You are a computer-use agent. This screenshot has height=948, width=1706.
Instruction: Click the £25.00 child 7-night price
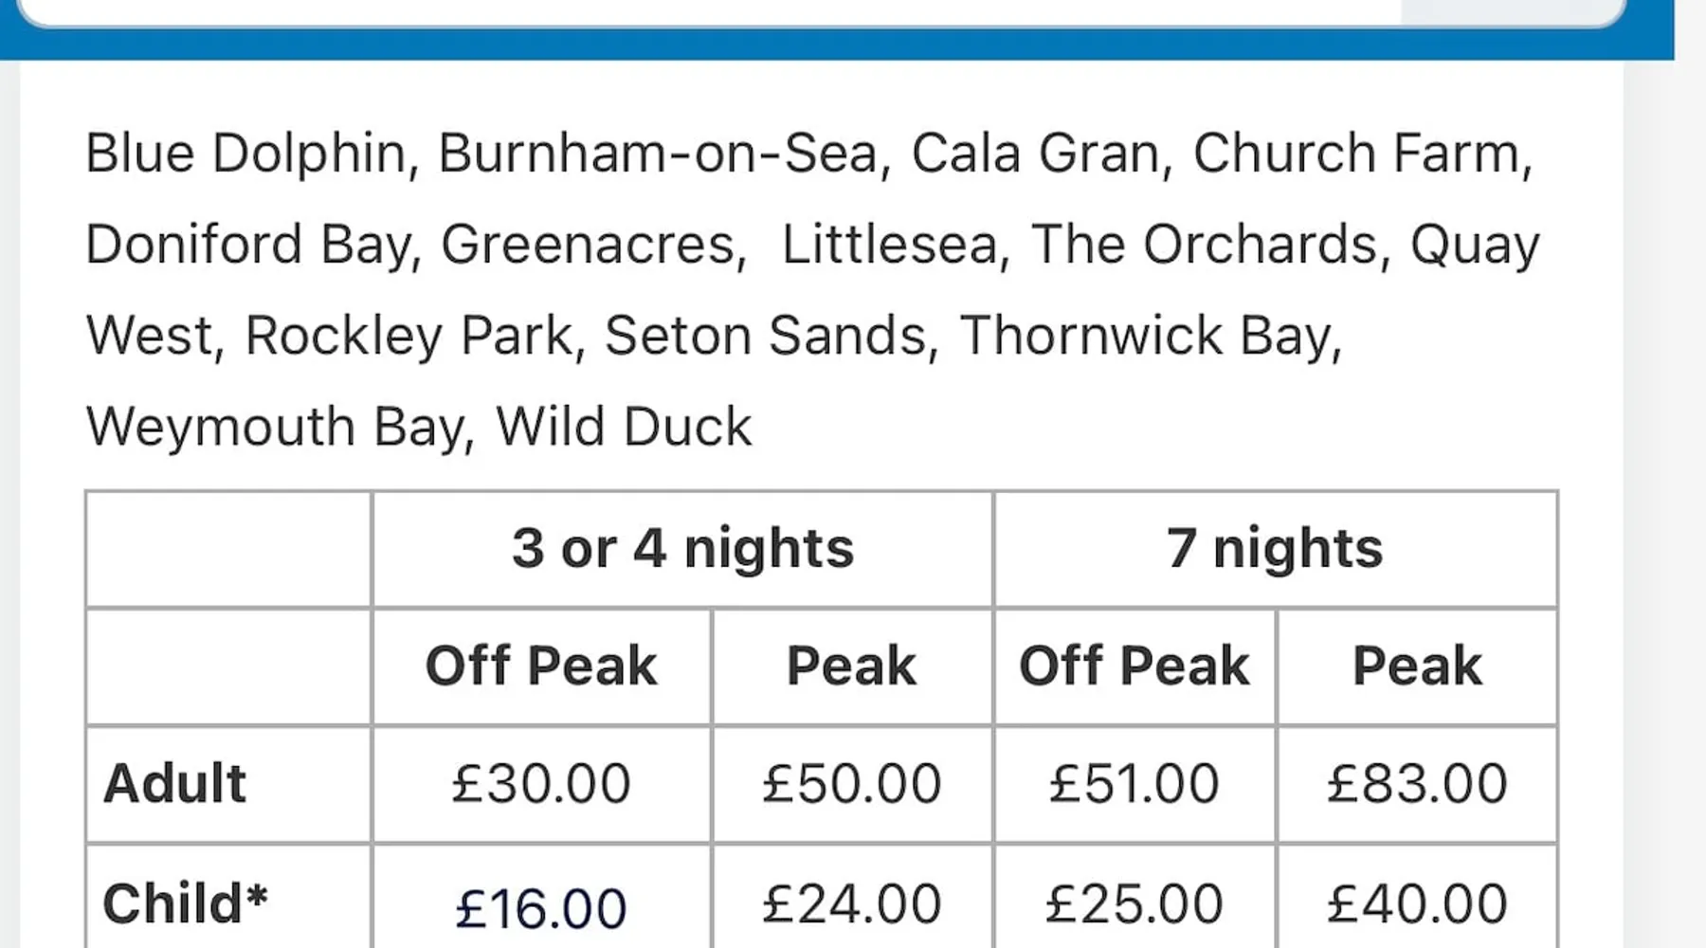click(1134, 903)
